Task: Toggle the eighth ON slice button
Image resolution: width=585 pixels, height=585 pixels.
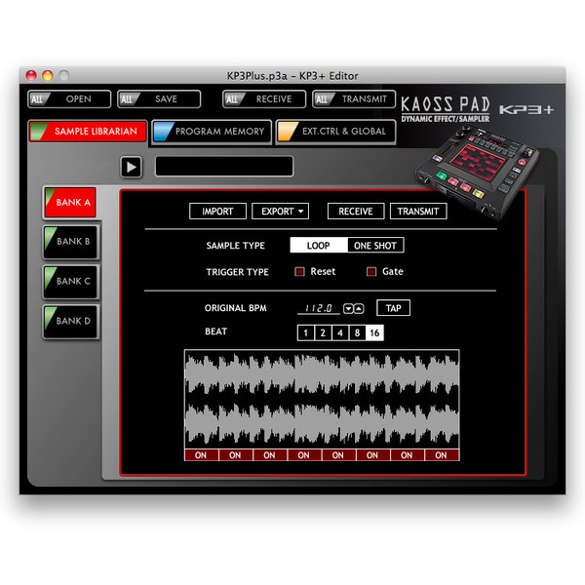Action: [x=442, y=455]
